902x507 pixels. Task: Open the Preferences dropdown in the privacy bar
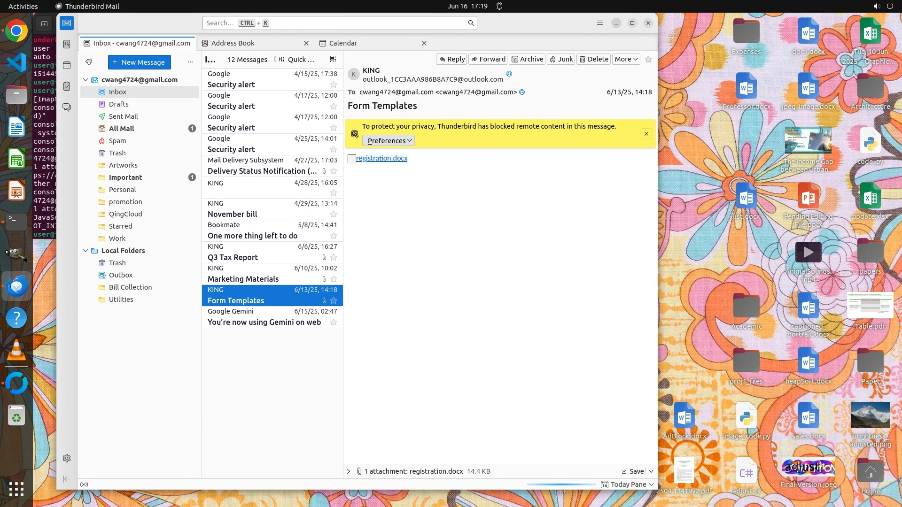click(x=389, y=140)
